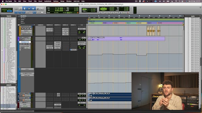This screenshot has width=202, height=113.
Task: Mute the first instrument track
Action: coord(31,29)
